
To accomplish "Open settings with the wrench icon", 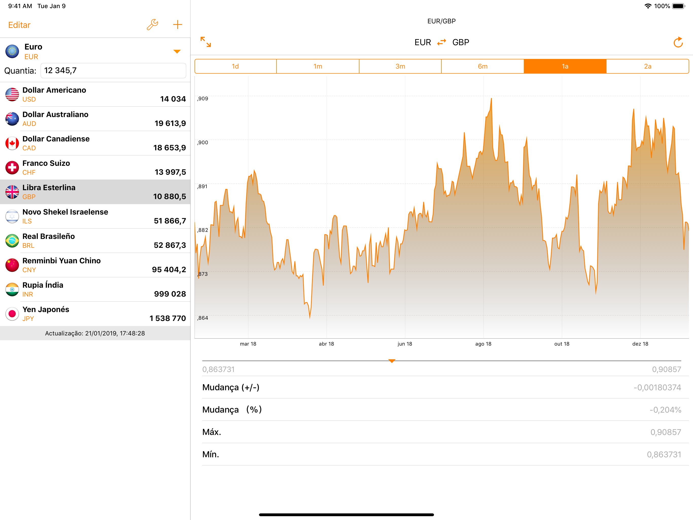I will [152, 25].
